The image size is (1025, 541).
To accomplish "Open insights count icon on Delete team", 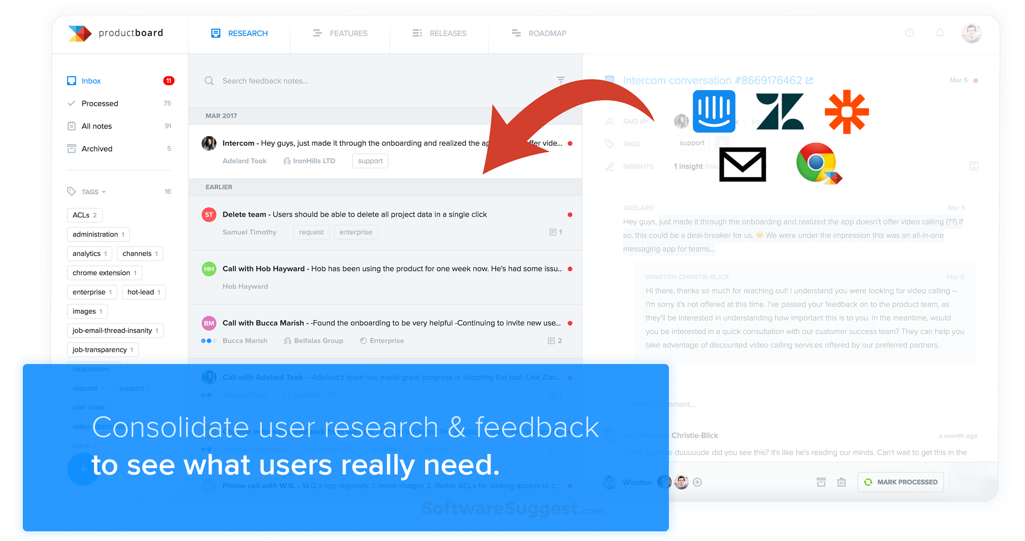I will coord(556,232).
